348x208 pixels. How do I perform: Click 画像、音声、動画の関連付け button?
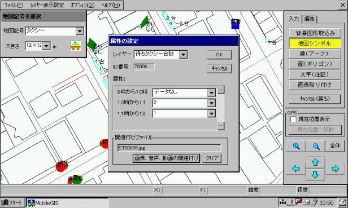(x=166, y=158)
